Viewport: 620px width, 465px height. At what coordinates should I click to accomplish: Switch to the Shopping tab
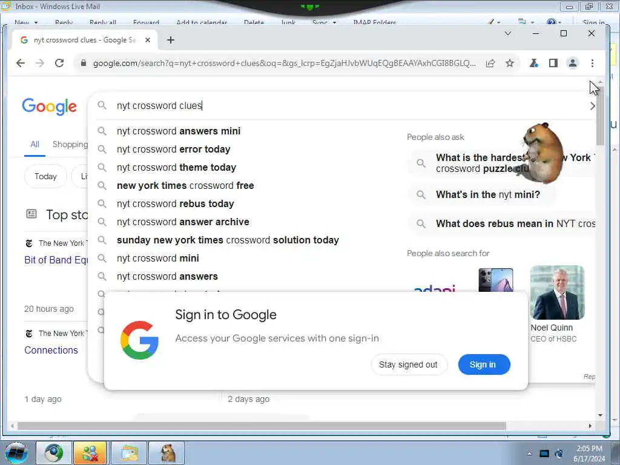(x=70, y=144)
